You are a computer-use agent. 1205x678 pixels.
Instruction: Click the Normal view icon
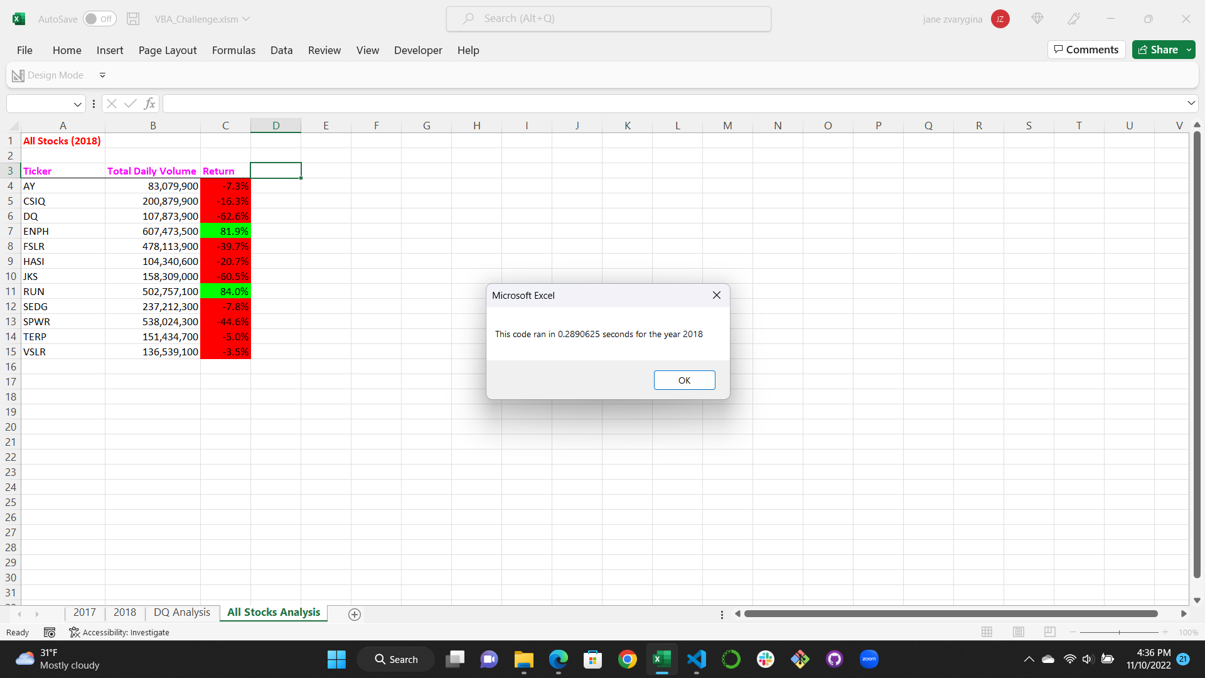click(987, 632)
